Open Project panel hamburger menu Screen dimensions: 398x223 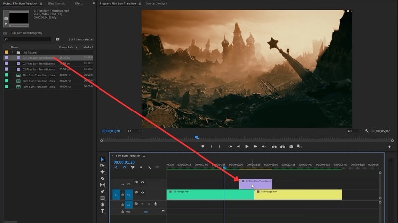click(41, 4)
